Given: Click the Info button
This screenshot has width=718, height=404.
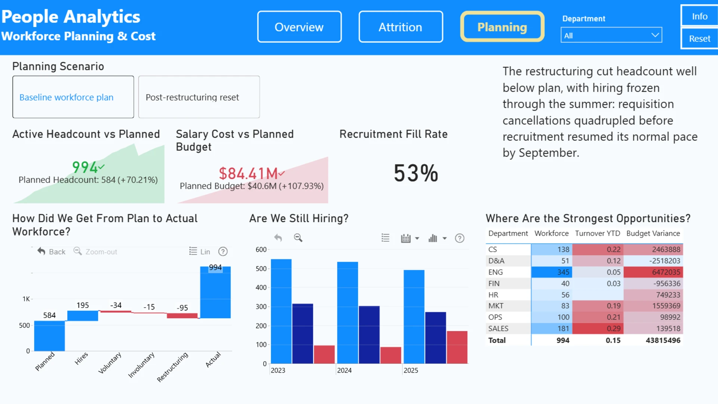Looking at the screenshot, I should point(699,16).
